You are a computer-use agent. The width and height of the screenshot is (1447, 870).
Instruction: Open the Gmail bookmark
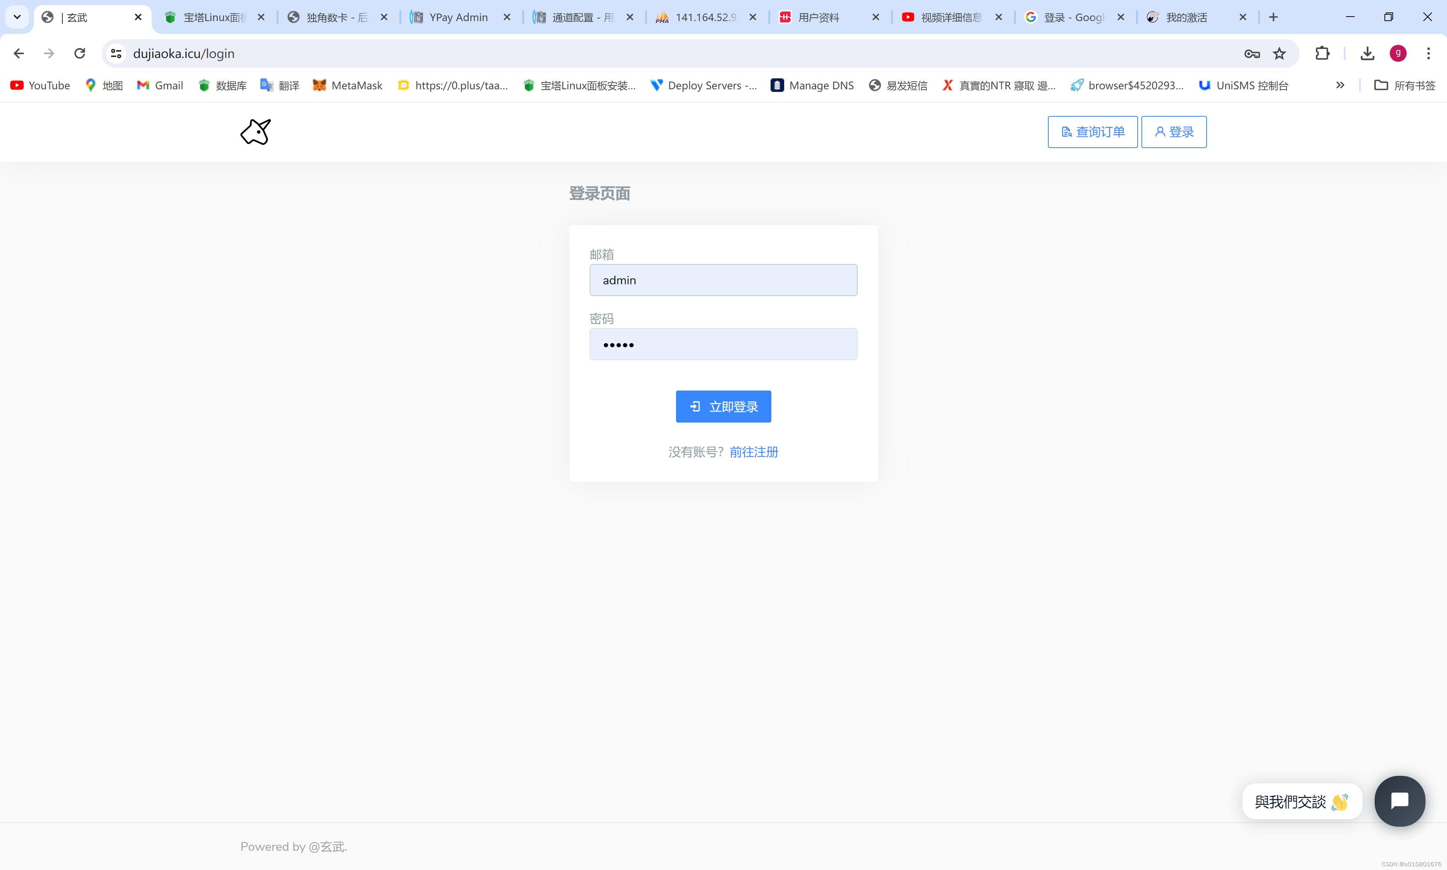point(160,85)
